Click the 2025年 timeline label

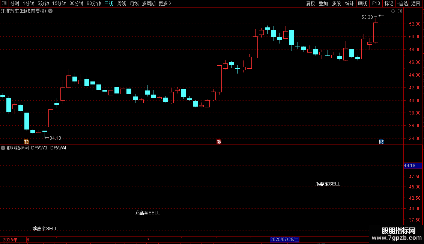coord(10,239)
